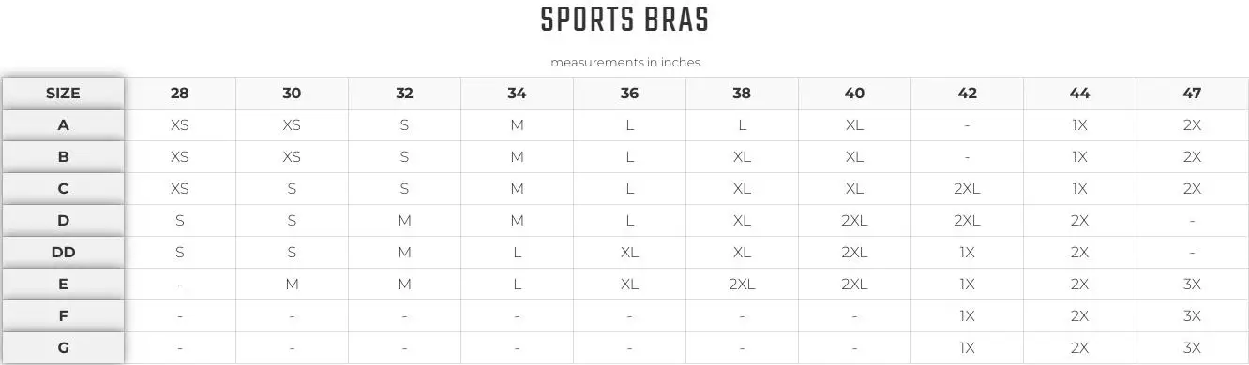The height and width of the screenshot is (365, 1249).
Task: Click the SPORTS BRAS title
Action: pyautogui.click(x=624, y=21)
